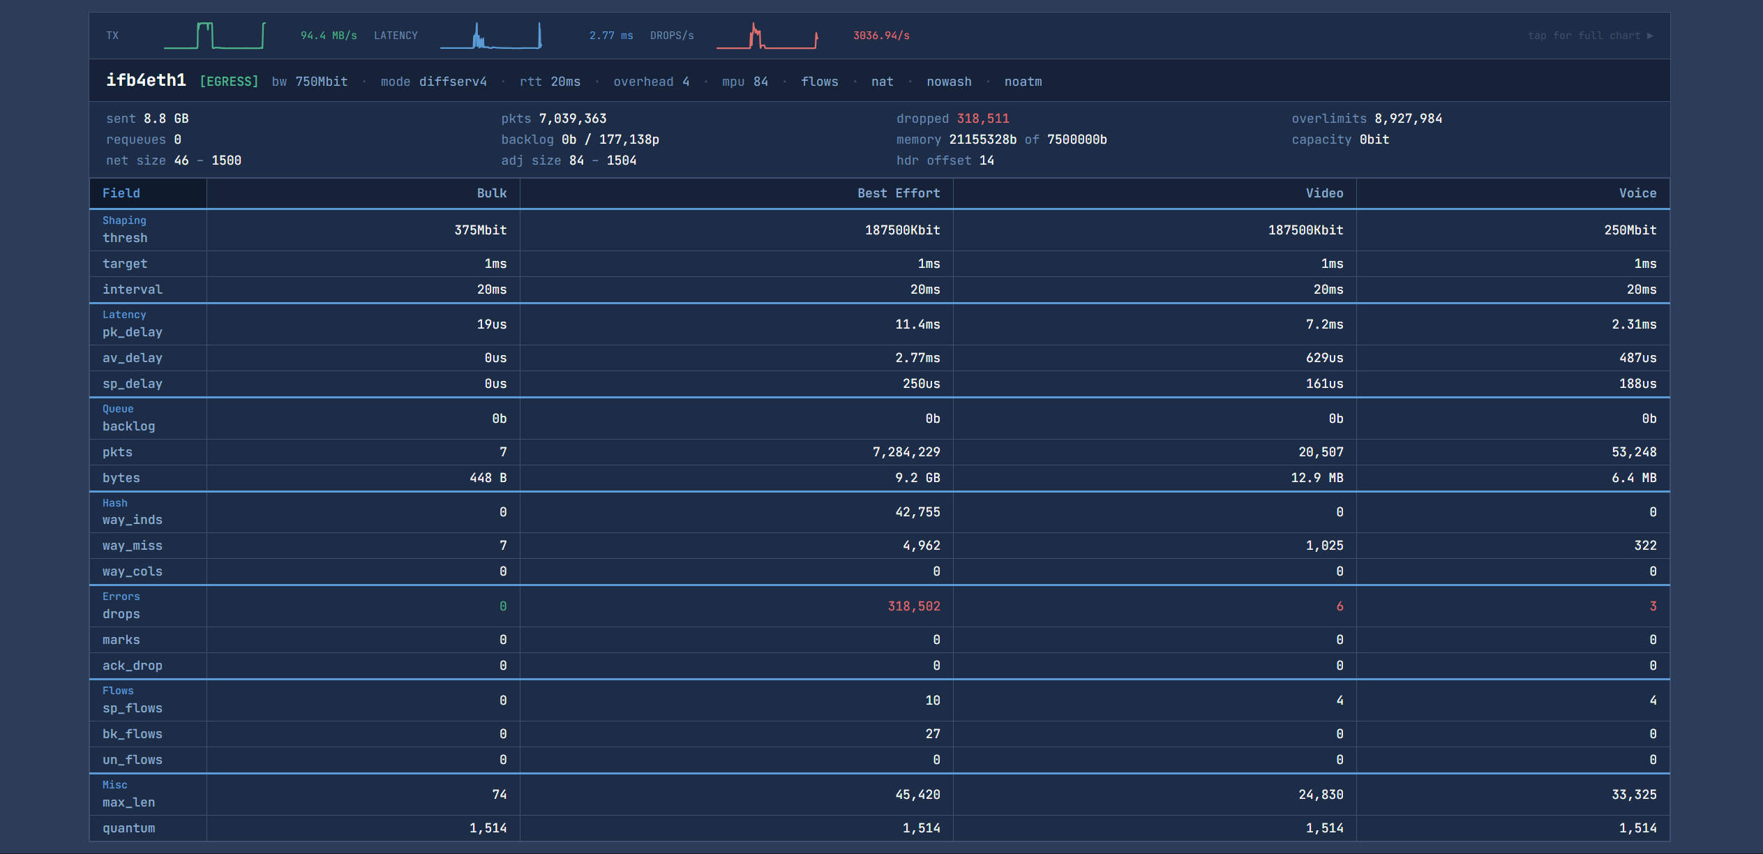Select the Best Effort column header
Image resolution: width=1763 pixels, height=854 pixels.
click(x=898, y=193)
